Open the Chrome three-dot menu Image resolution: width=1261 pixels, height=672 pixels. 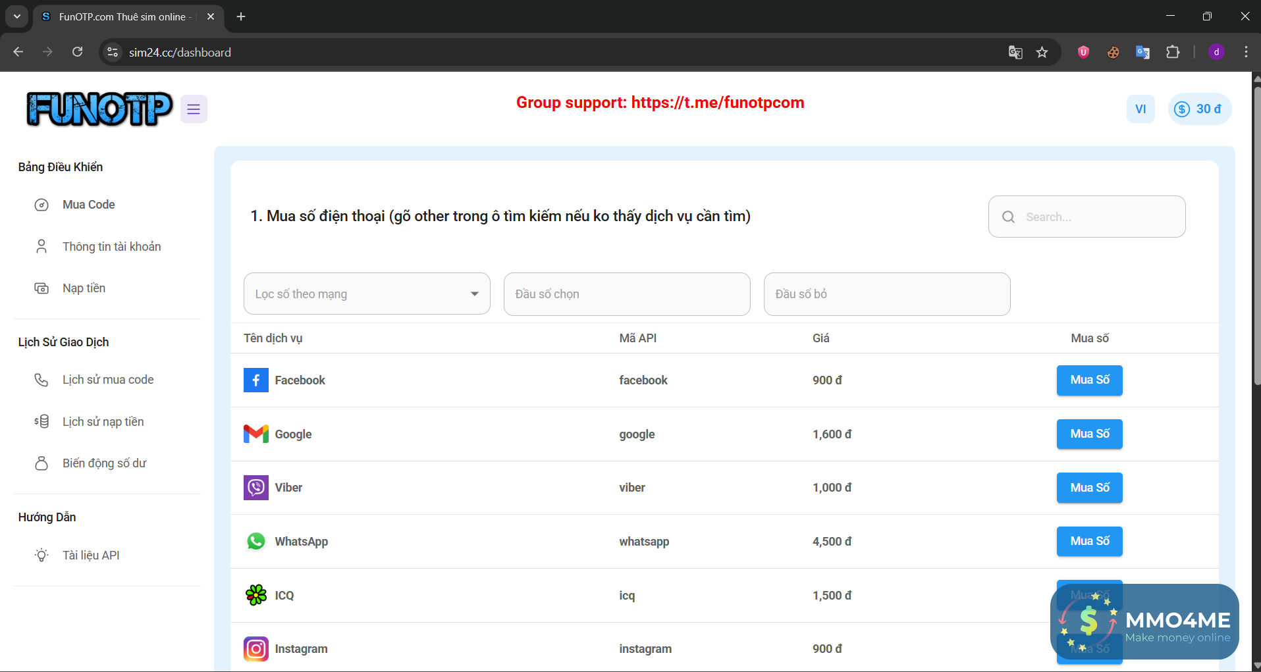[1246, 53]
